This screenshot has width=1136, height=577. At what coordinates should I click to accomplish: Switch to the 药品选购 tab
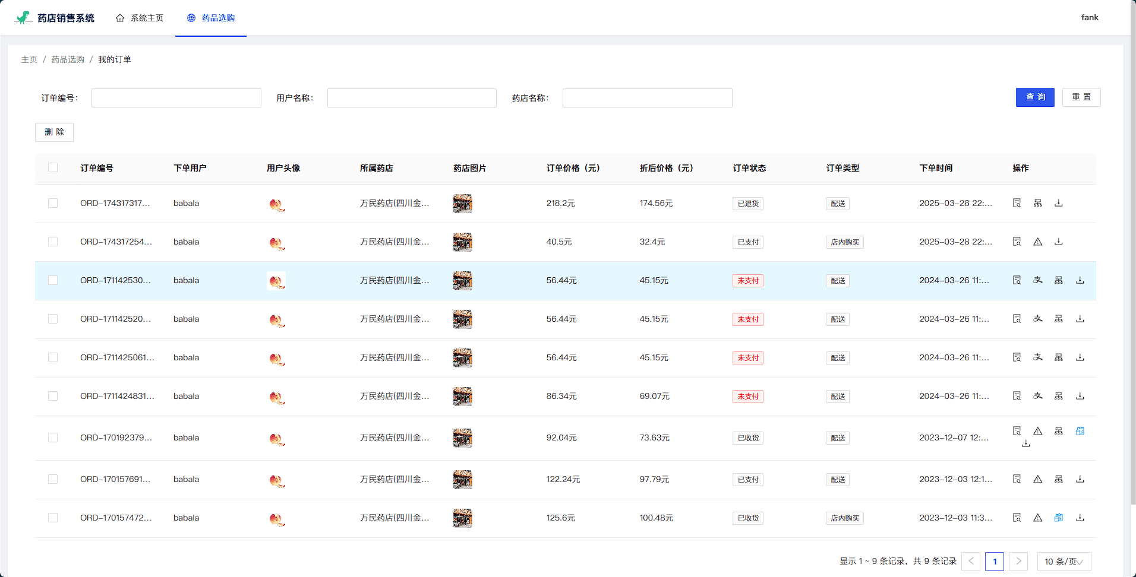(211, 18)
